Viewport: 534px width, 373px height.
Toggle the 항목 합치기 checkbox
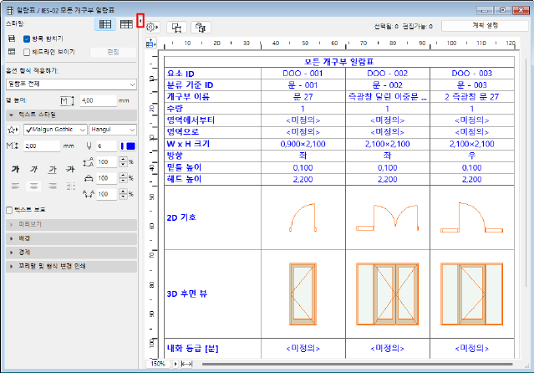click(x=27, y=39)
